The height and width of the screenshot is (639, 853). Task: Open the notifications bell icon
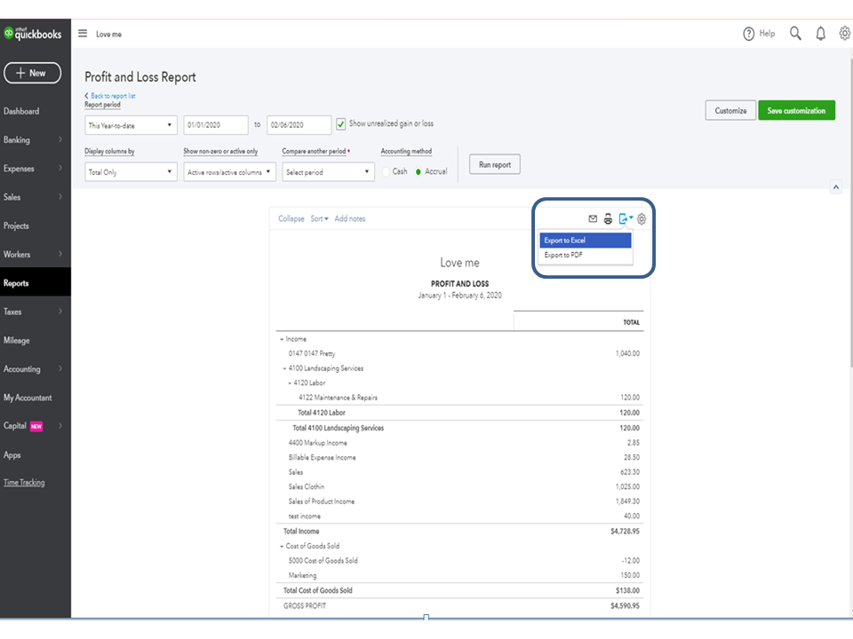coord(820,34)
